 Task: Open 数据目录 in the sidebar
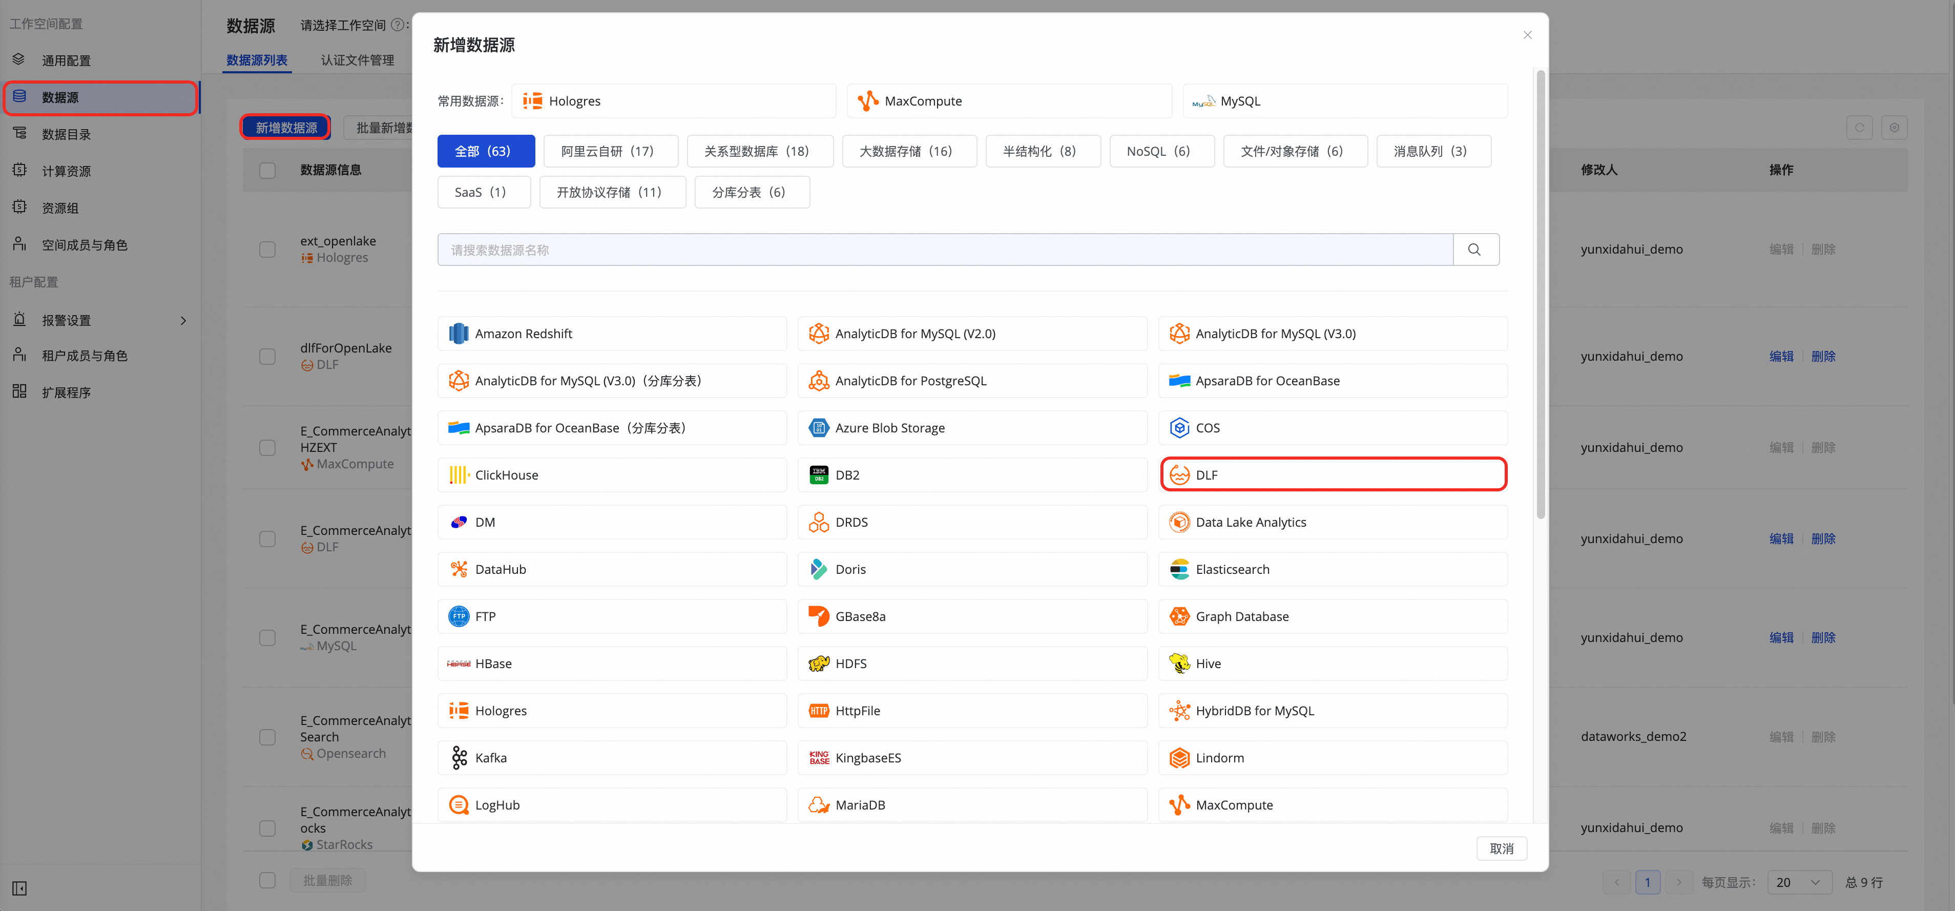[x=67, y=134]
